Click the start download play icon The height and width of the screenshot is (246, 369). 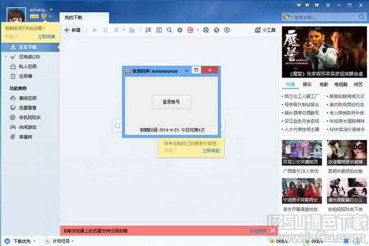coord(95,30)
